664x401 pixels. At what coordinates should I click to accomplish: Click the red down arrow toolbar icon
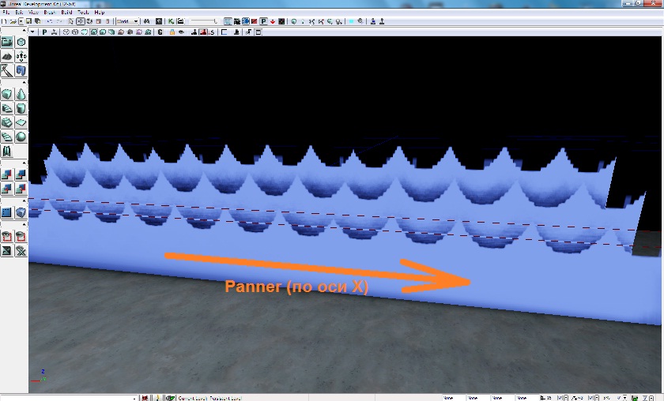coord(273,21)
